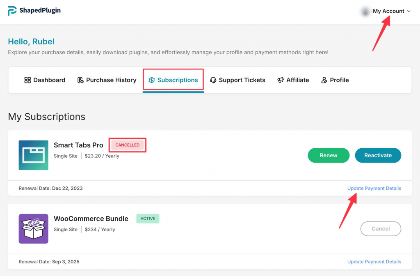Click the Dashboard grid icon
This screenshot has width=420, height=276.
(27, 80)
